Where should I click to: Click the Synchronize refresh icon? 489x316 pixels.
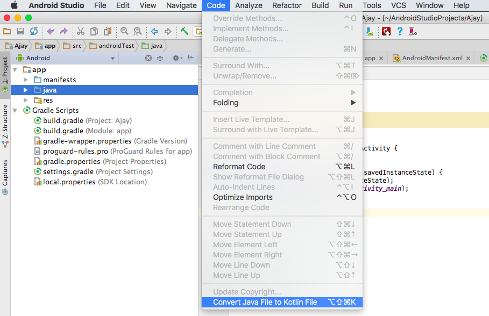(x=34, y=32)
